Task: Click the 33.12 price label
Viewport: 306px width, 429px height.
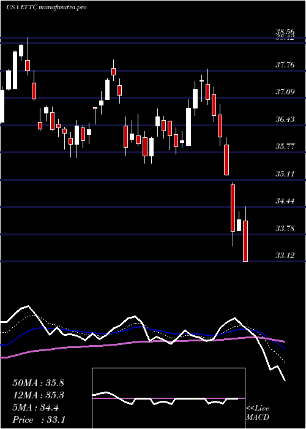Action: [285, 256]
